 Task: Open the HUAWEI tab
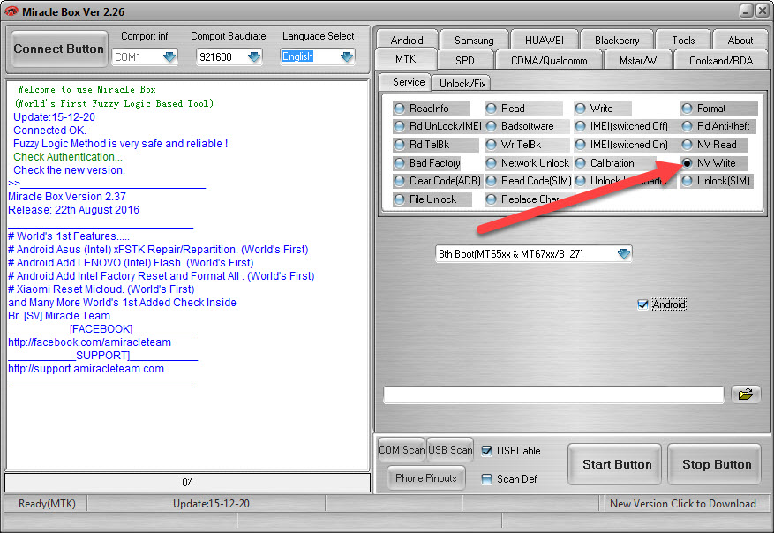point(544,41)
